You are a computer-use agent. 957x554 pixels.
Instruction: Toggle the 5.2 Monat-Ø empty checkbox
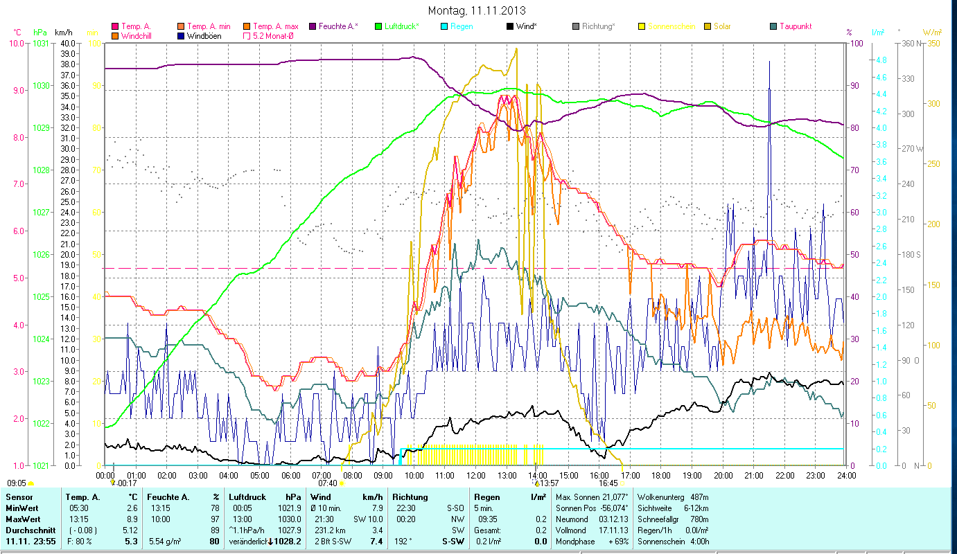[247, 36]
